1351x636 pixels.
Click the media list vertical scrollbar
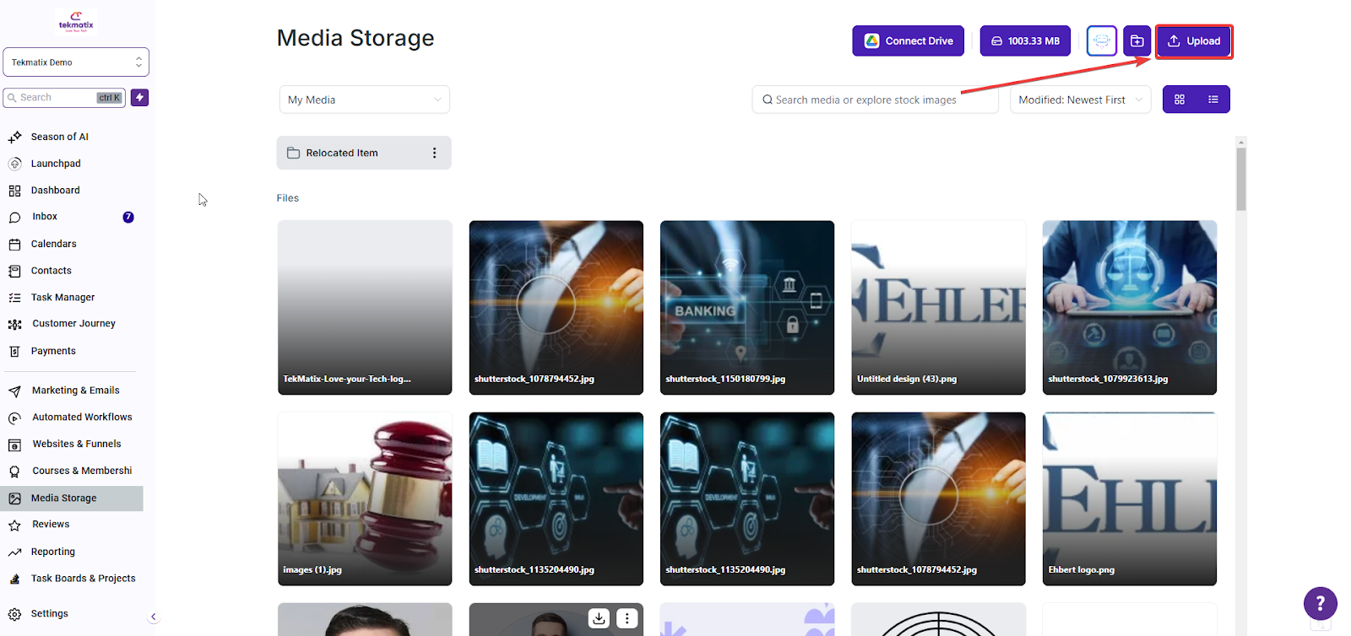[x=1241, y=179]
